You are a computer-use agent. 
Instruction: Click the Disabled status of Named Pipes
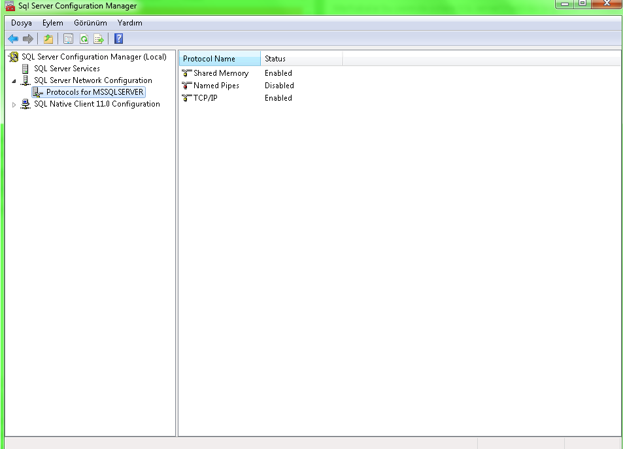(x=279, y=86)
